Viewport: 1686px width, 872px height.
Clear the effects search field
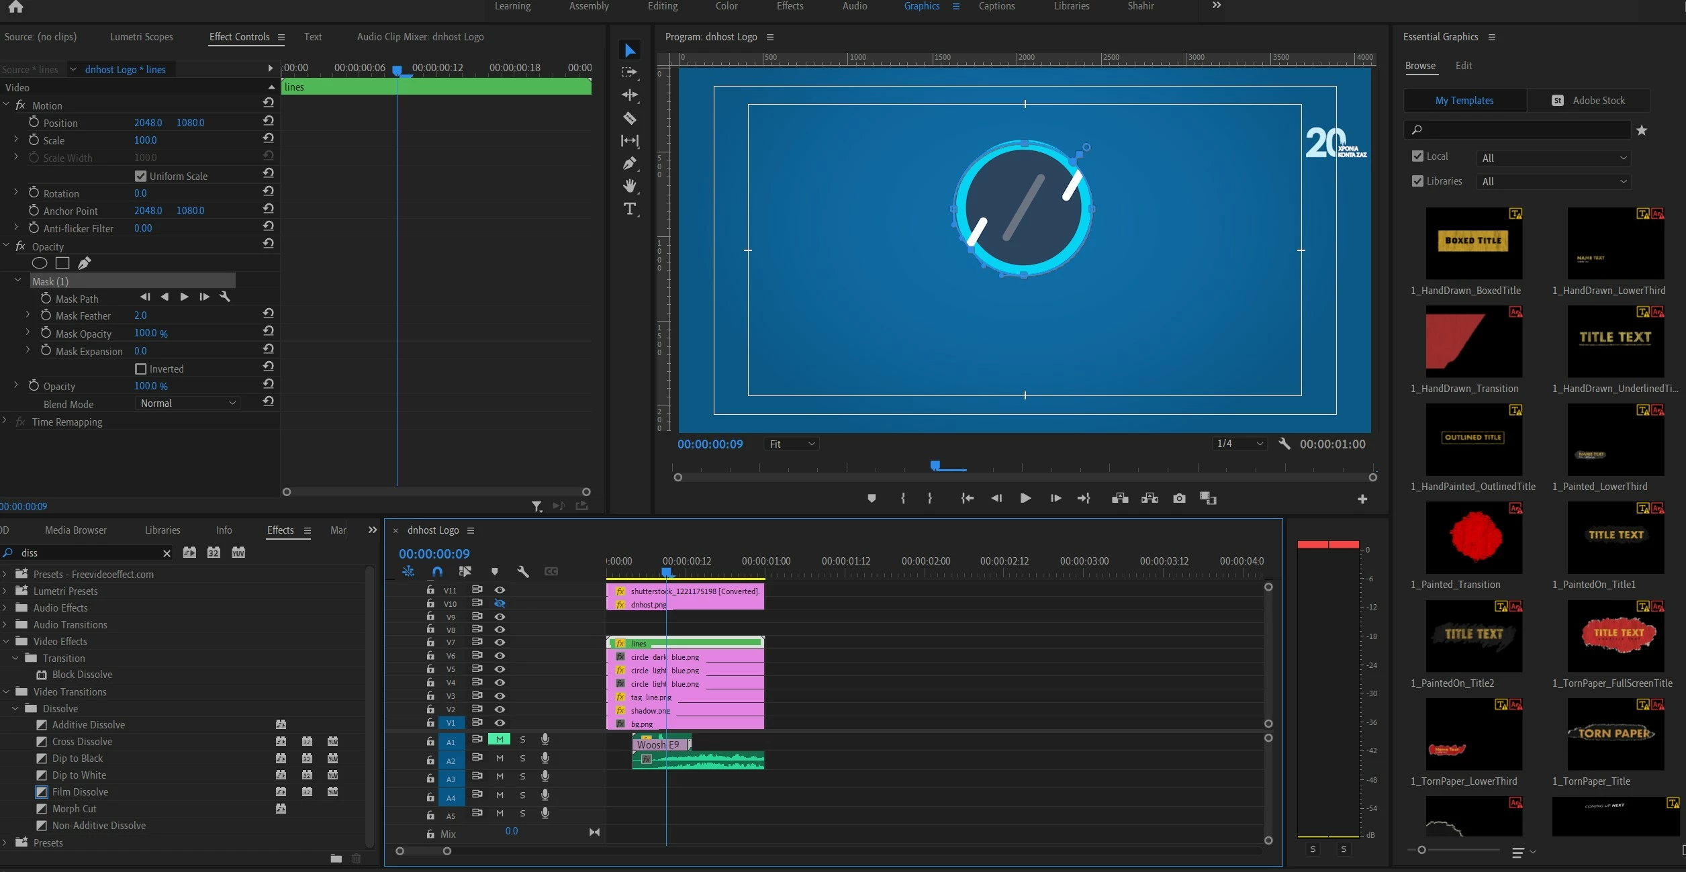[167, 553]
